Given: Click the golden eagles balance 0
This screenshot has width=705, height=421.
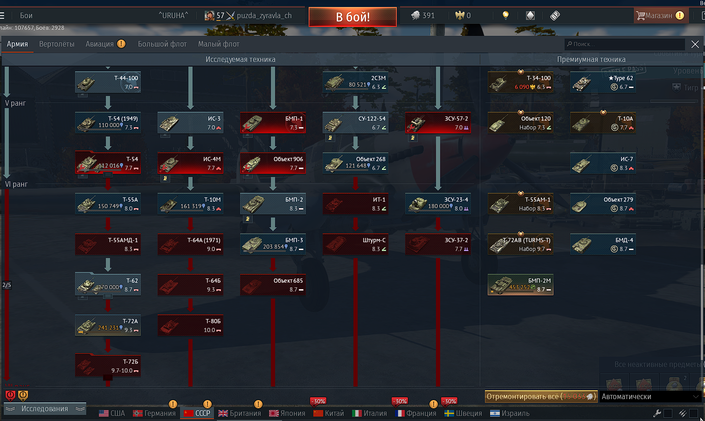Looking at the screenshot, I should point(463,15).
